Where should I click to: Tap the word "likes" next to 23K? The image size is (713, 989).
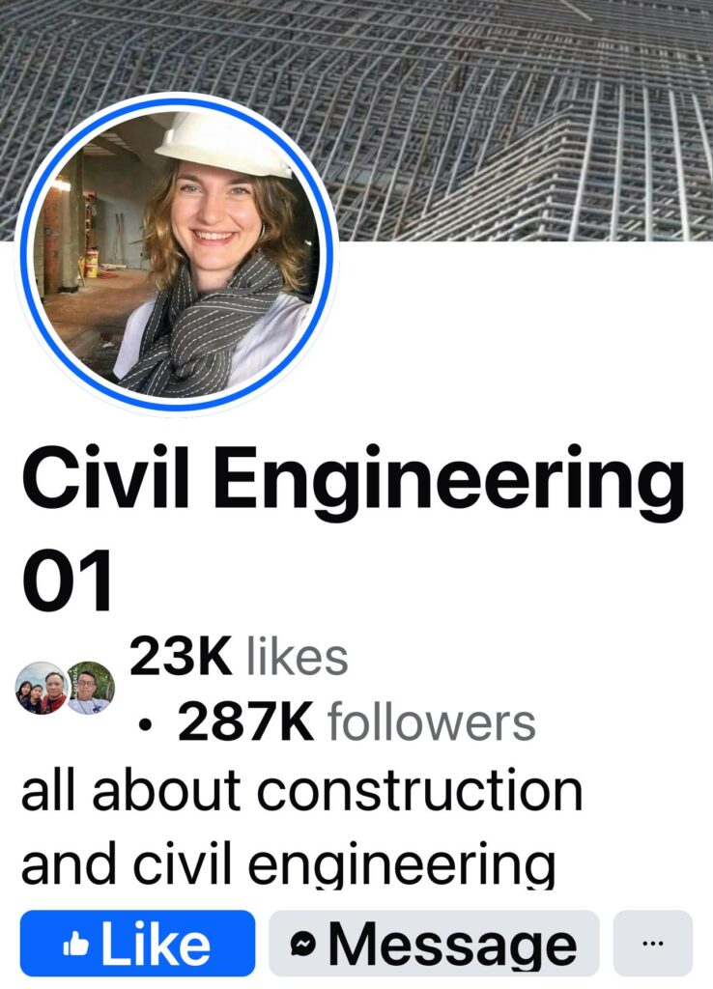[297, 657]
